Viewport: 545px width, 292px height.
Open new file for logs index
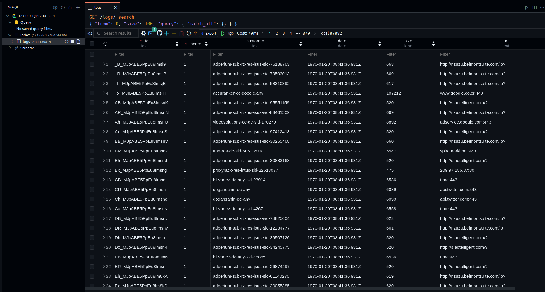(x=78, y=41)
